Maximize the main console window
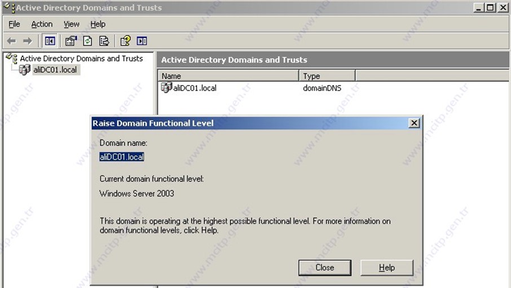 (x=490, y=7)
